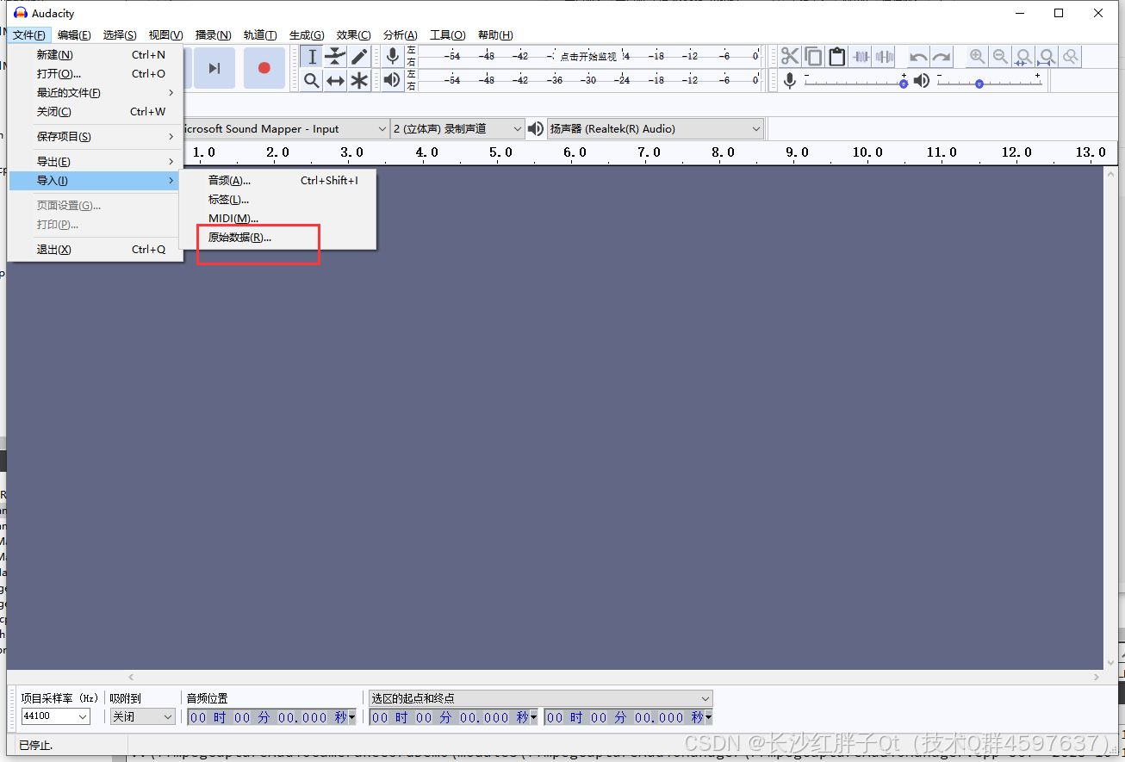
Task: Click recording meter to start monitoring
Action: pyautogui.click(x=588, y=57)
